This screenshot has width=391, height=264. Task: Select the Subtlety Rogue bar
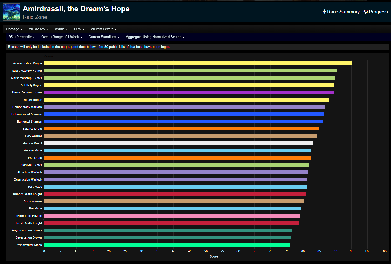pyautogui.click(x=189, y=85)
